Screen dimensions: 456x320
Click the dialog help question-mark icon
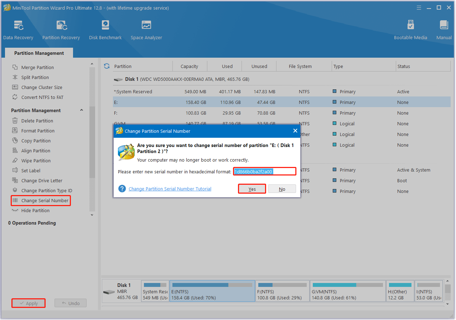pos(122,189)
